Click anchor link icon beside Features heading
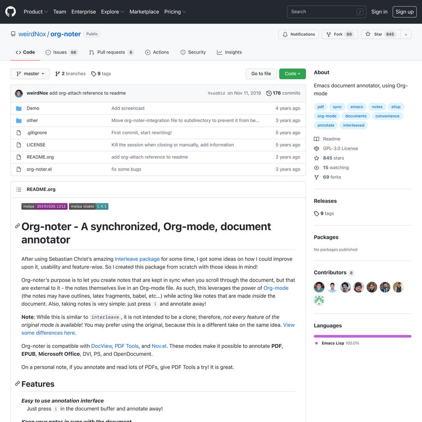This screenshot has width=422, height=422. [x=17, y=383]
